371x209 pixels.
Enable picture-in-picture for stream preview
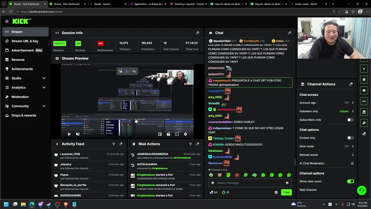pos(160,134)
